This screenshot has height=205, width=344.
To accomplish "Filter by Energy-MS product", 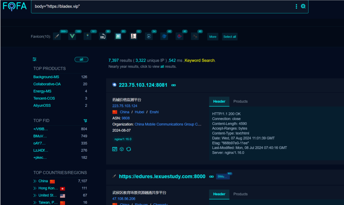I will click(42, 91).
